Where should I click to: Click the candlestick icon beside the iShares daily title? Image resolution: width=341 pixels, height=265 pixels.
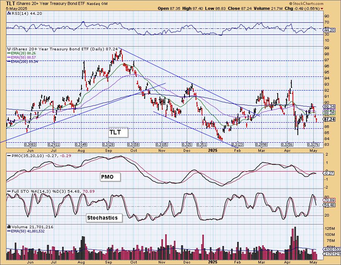coord(9,49)
